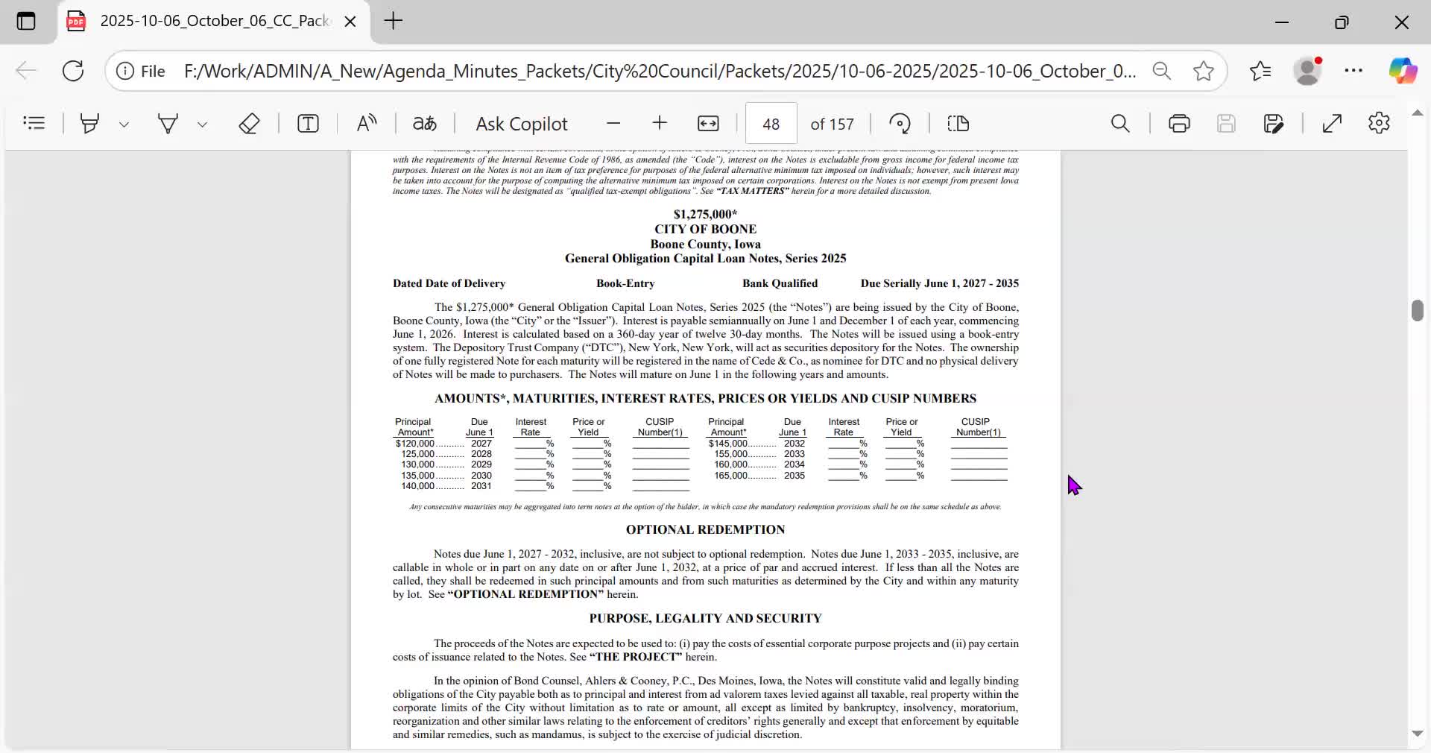Click the scroll up arrow

(1418, 113)
